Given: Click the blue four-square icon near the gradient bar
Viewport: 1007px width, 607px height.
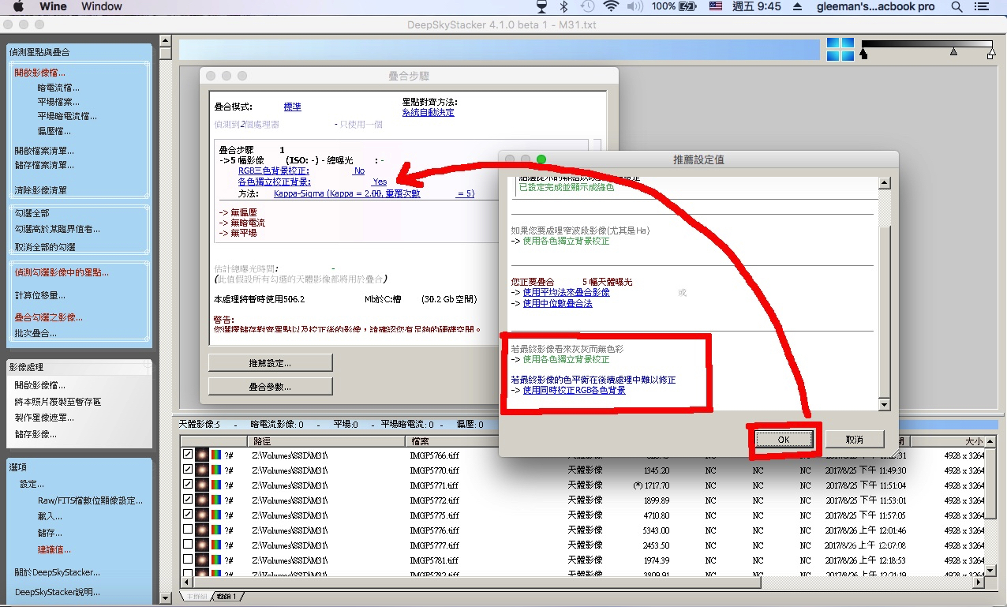Looking at the screenshot, I should pyautogui.click(x=840, y=49).
